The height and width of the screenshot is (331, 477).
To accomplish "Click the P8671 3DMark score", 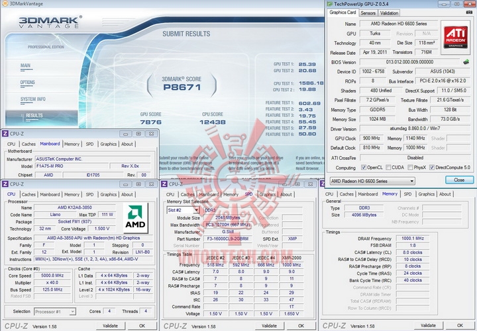I will click(x=182, y=87).
